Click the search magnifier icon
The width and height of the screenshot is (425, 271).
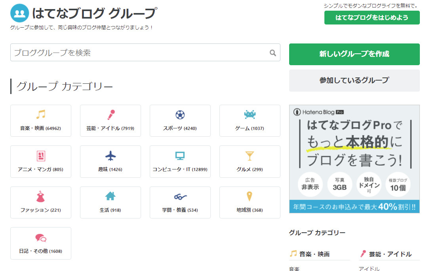272,52
